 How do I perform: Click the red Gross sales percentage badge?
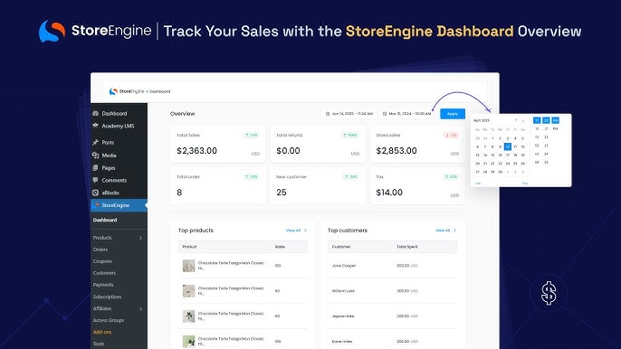[451, 136]
